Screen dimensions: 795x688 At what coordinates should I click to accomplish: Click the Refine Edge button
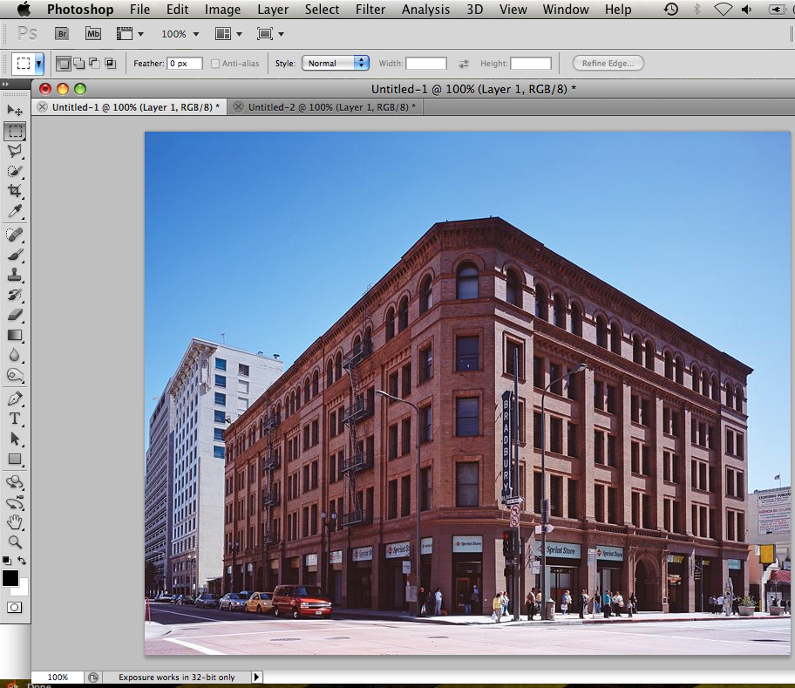coord(608,64)
